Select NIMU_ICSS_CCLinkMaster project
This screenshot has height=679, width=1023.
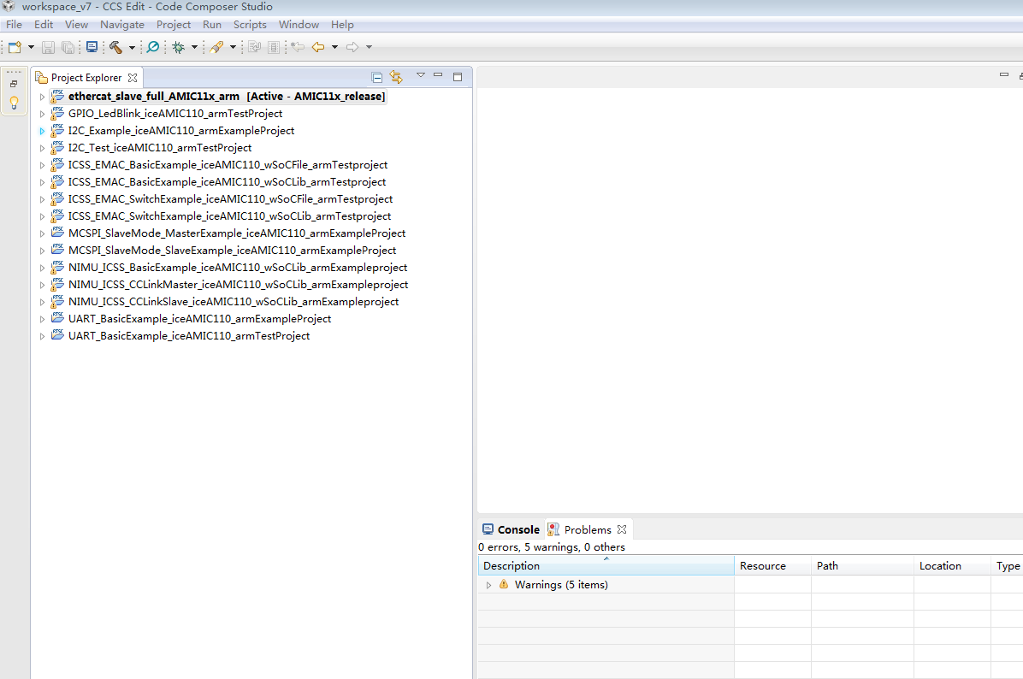(x=238, y=285)
